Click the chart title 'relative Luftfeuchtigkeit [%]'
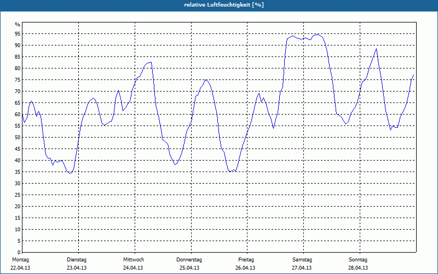Viewport: 438px width, 274px height. pos(224,5)
